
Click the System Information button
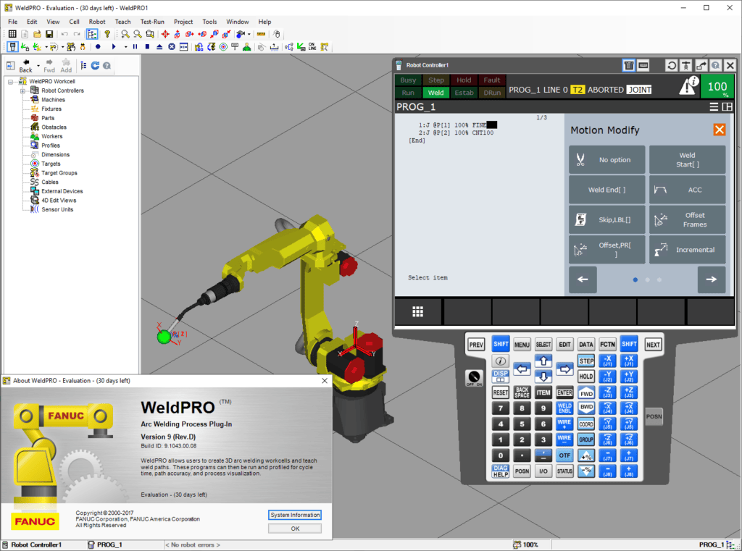tap(294, 515)
